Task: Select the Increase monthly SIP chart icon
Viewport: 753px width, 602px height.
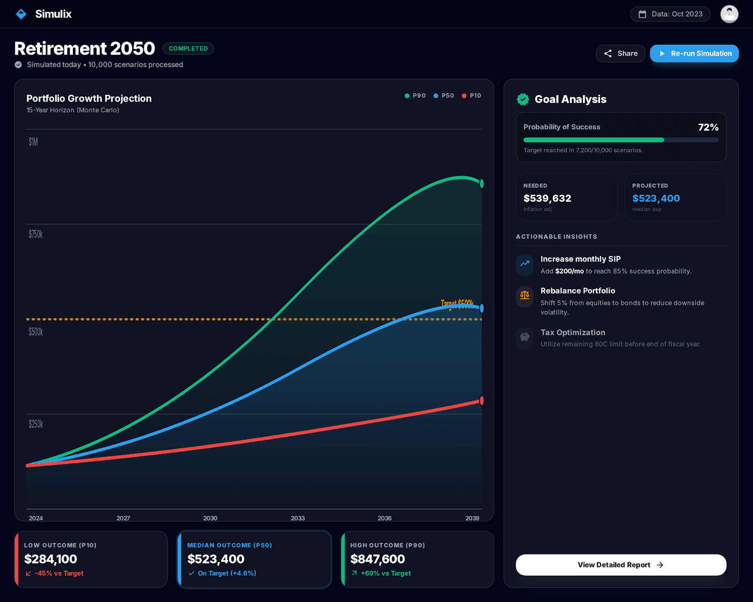Action: point(524,265)
